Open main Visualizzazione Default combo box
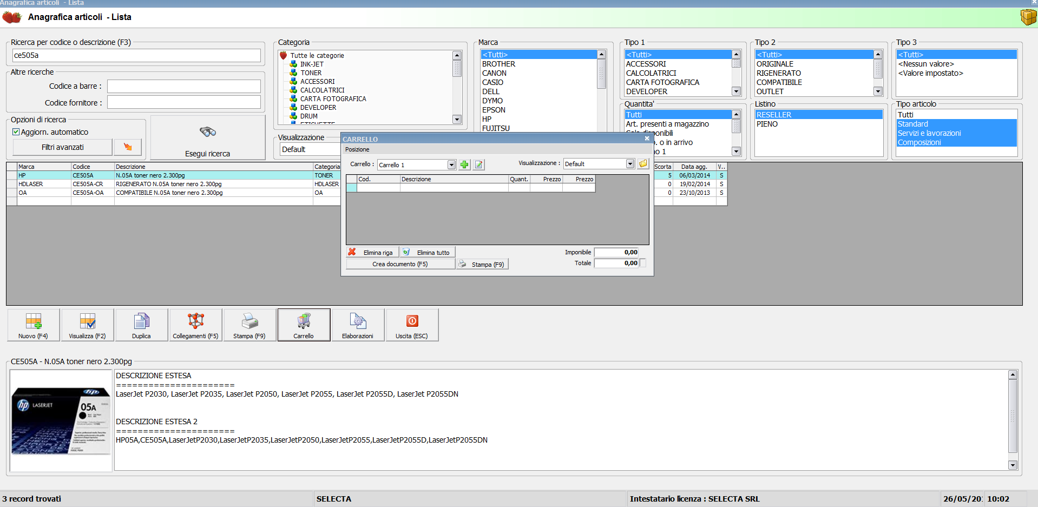Viewport: 1038px width, 507px height. 310,149
